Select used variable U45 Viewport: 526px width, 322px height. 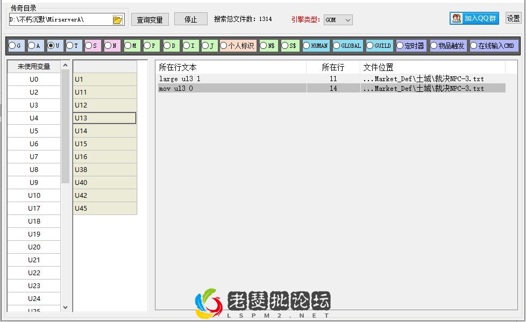pyautogui.click(x=105, y=208)
